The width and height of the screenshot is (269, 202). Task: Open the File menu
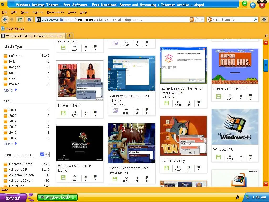click(x=4, y=12)
